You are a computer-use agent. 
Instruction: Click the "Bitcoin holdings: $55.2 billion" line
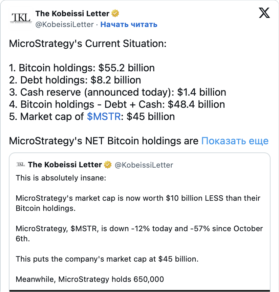(x=82, y=68)
